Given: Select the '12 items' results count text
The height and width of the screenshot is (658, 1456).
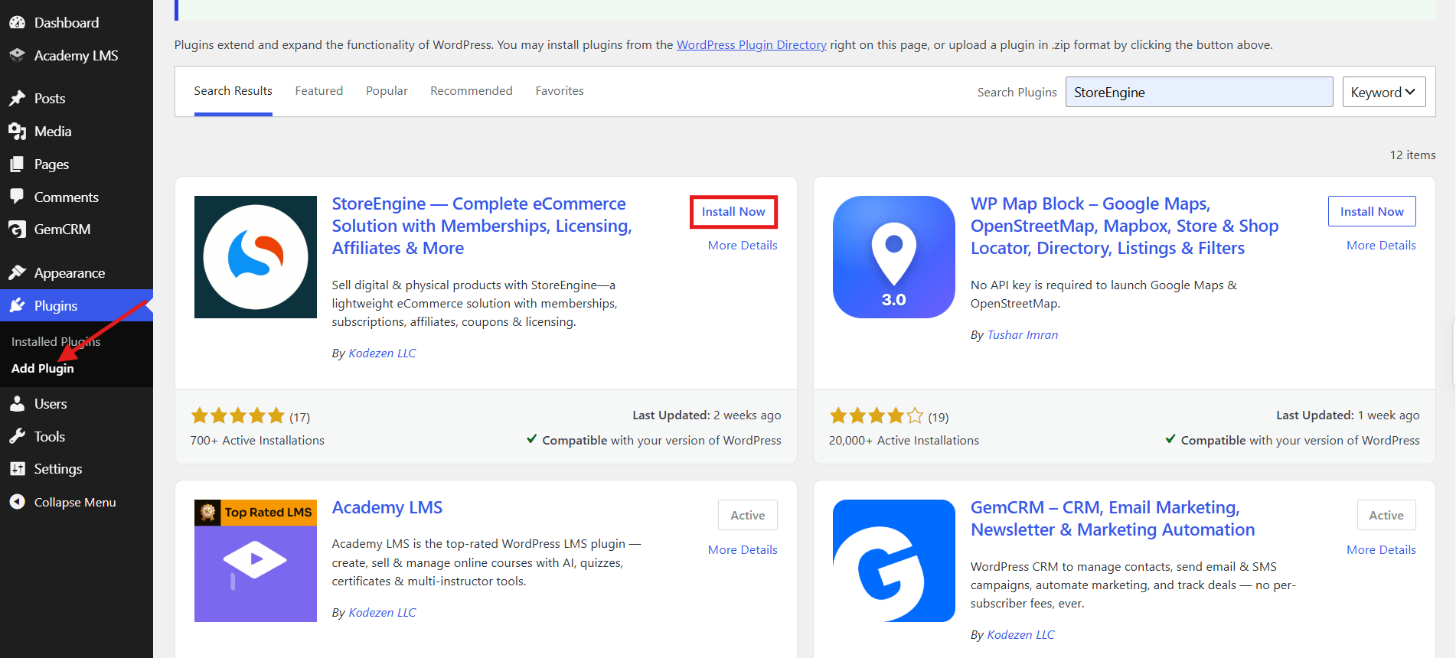Looking at the screenshot, I should (1412, 155).
